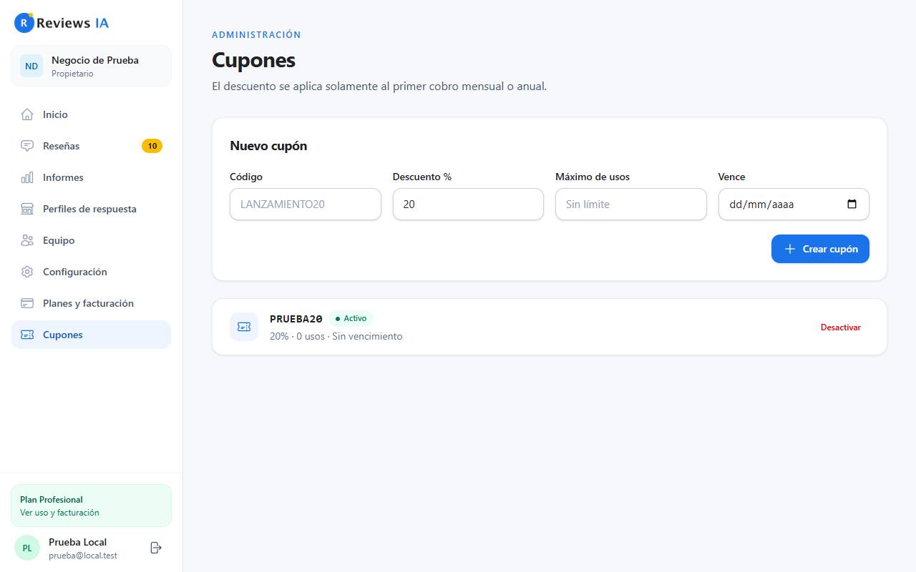The height and width of the screenshot is (572, 916).
Task: Open the calendar picker icon in Vence field
Action: pyautogui.click(x=852, y=204)
